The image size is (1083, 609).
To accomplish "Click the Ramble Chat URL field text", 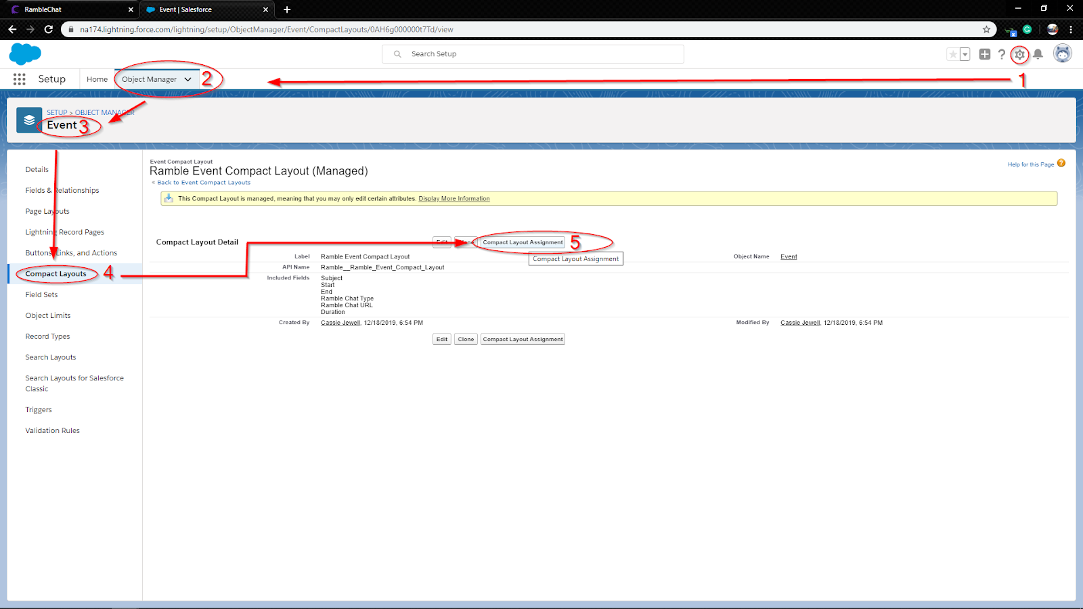I will point(347,305).
